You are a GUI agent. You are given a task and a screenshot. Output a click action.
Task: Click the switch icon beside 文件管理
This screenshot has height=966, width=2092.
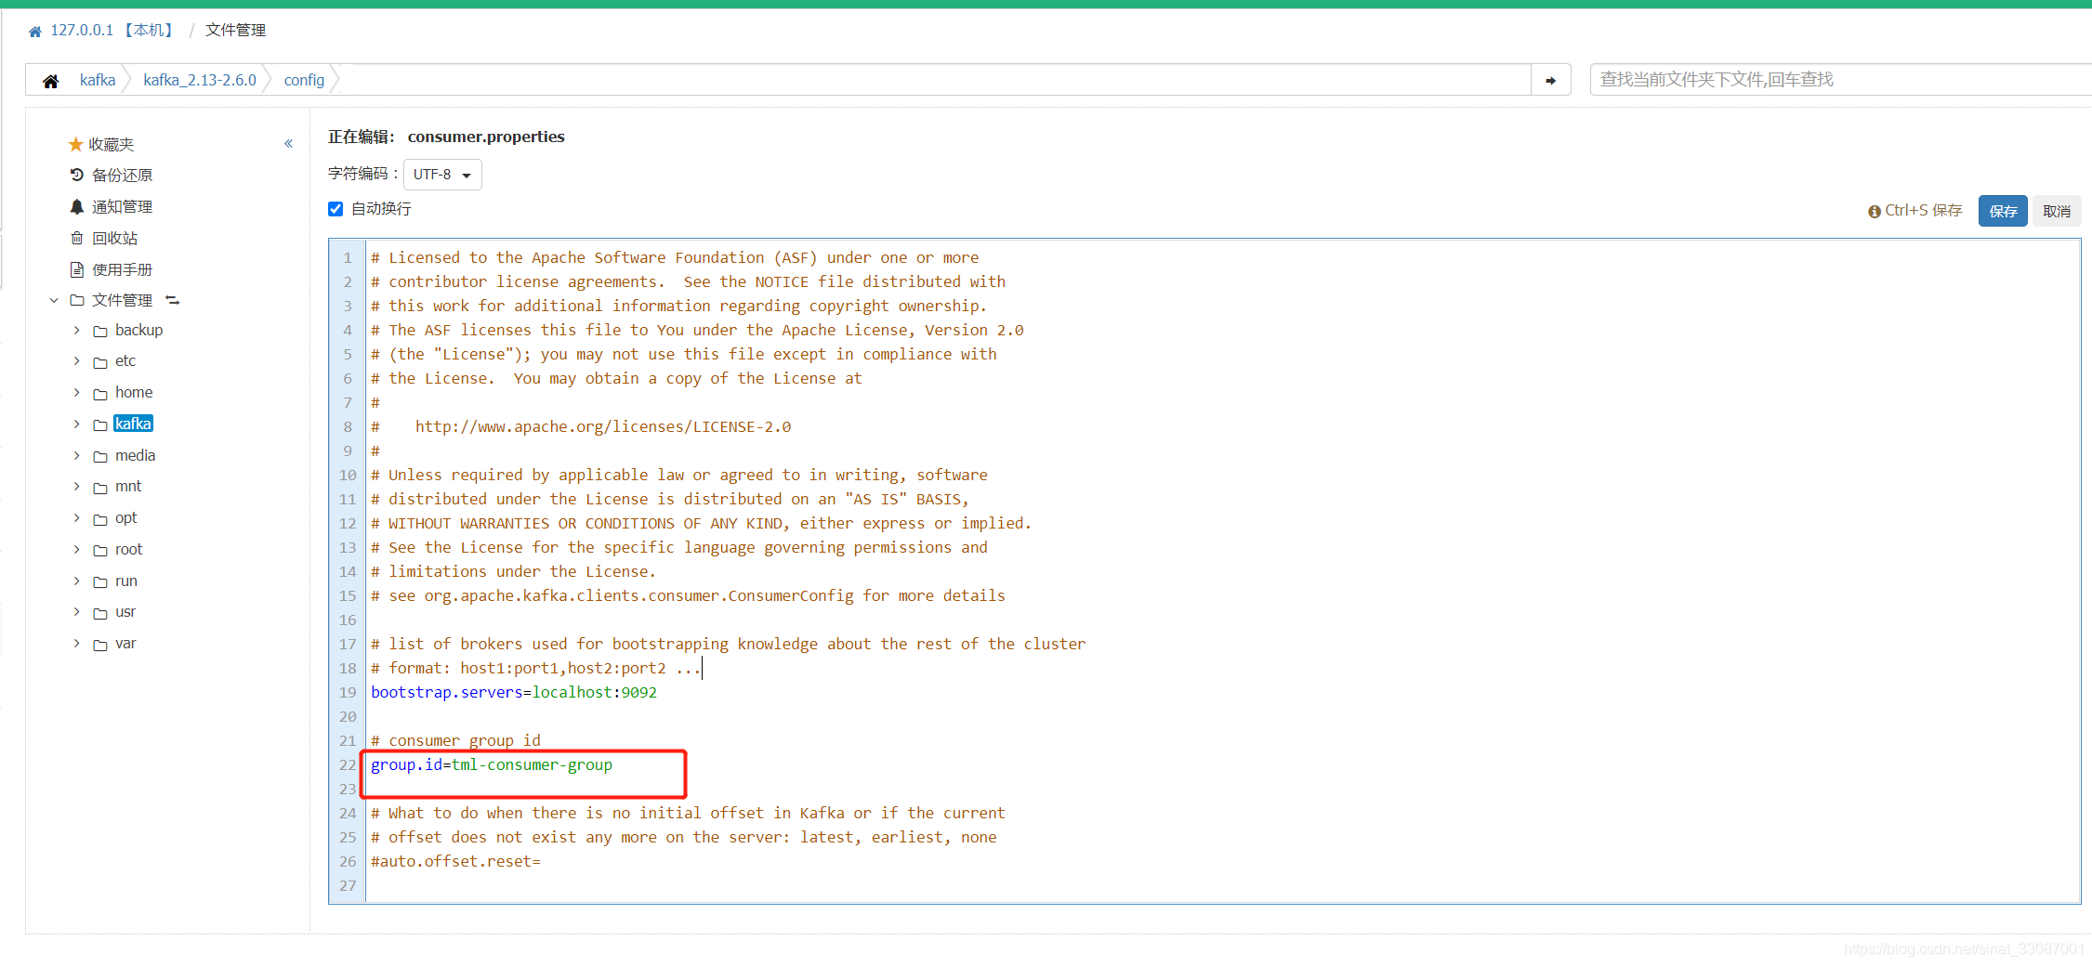pyautogui.click(x=172, y=300)
